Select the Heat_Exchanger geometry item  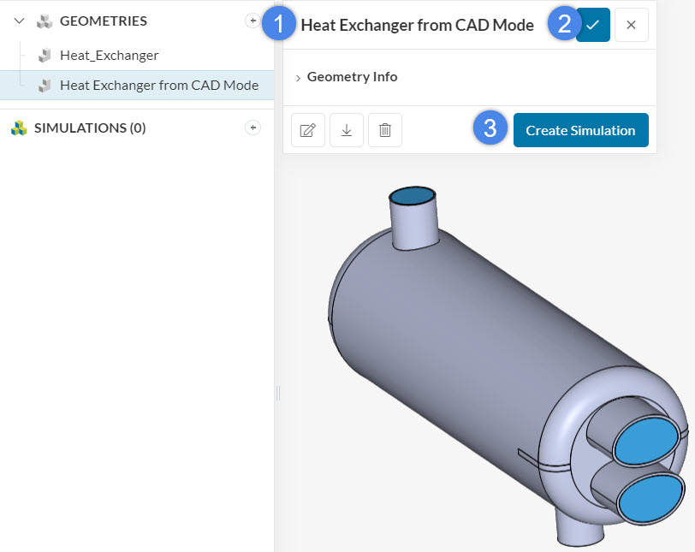[109, 56]
